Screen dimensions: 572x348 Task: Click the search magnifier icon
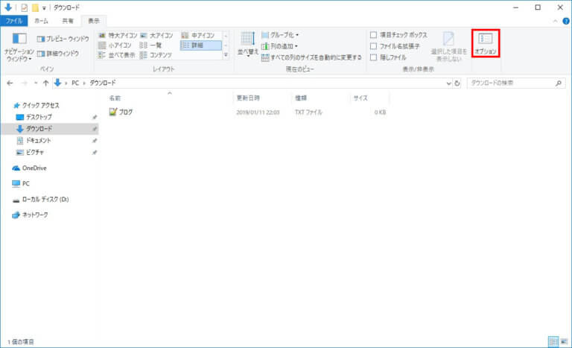(x=558, y=83)
